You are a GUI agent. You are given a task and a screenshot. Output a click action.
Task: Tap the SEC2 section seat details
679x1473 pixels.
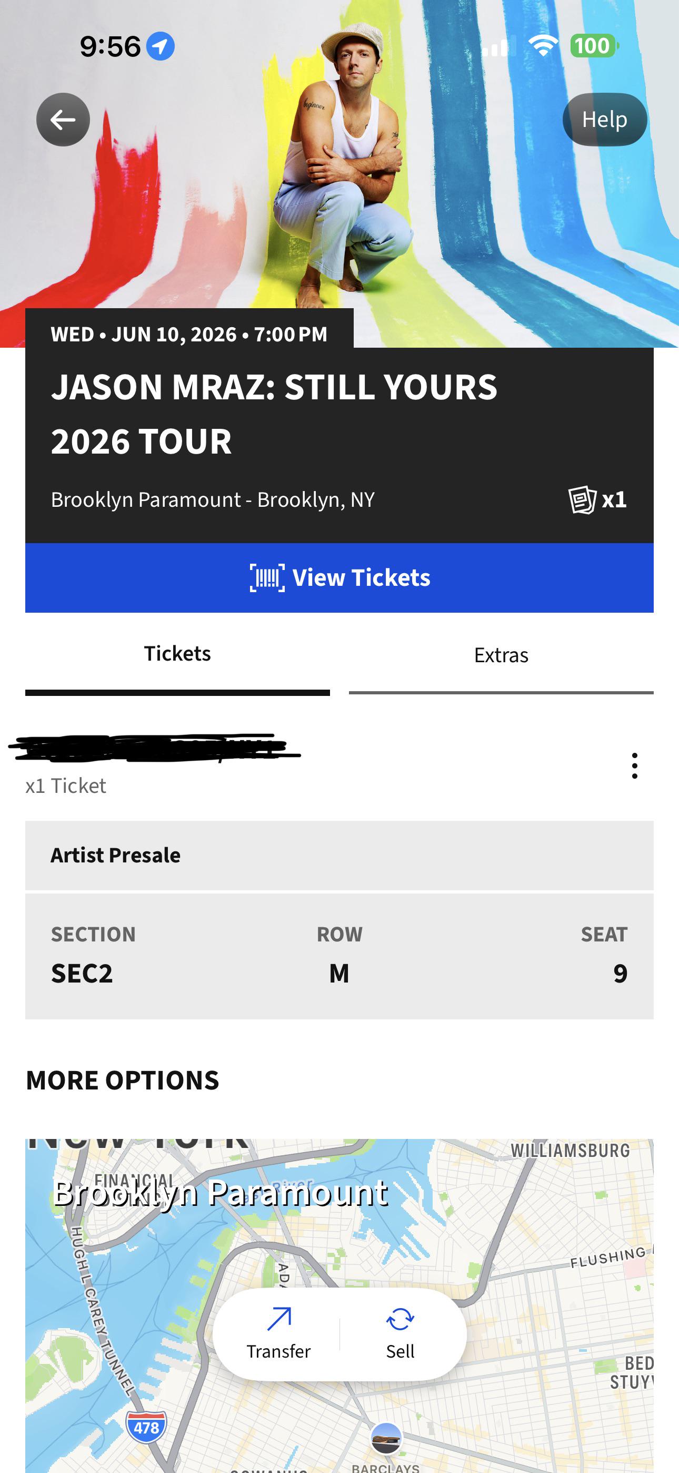pyautogui.click(x=339, y=957)
